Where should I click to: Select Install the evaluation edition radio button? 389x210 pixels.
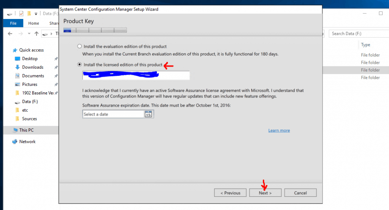[x=79, y=46]
